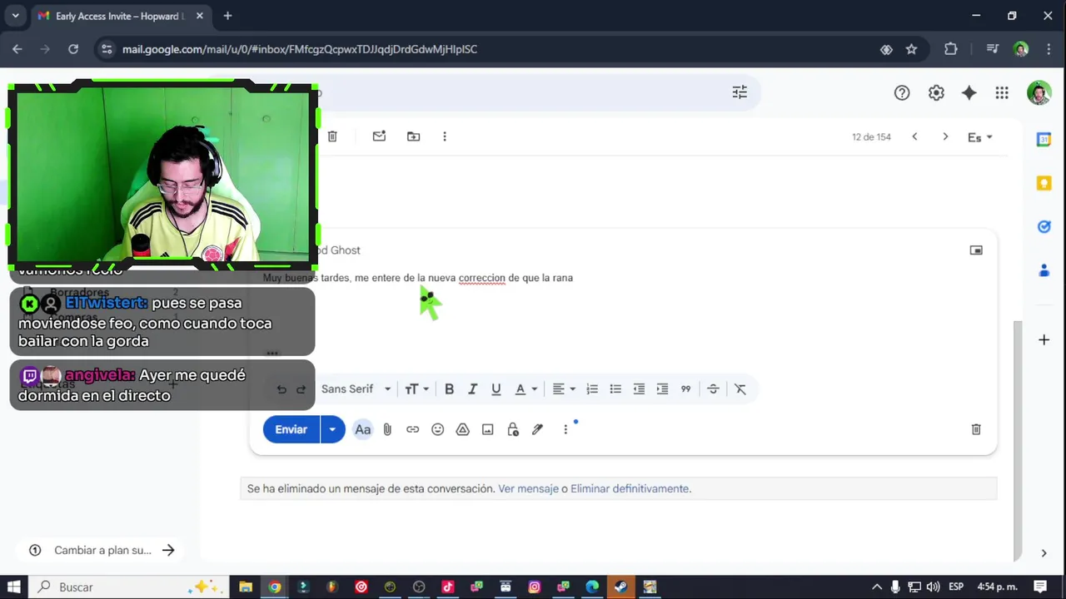Screen dimensions: 1066x599
Task: Open Google Tasks side panel
Action: 1044,226
